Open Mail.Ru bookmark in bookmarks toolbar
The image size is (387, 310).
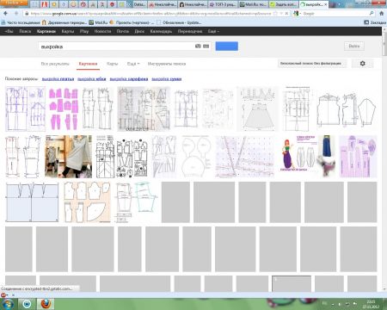(98, 22)
